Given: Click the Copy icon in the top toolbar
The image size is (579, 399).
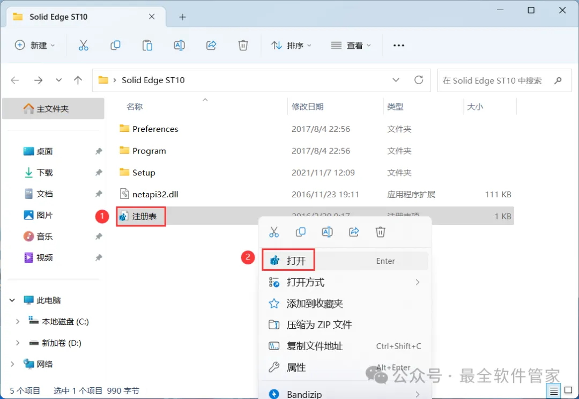Looking at the screenshot, I should [115, 46].
